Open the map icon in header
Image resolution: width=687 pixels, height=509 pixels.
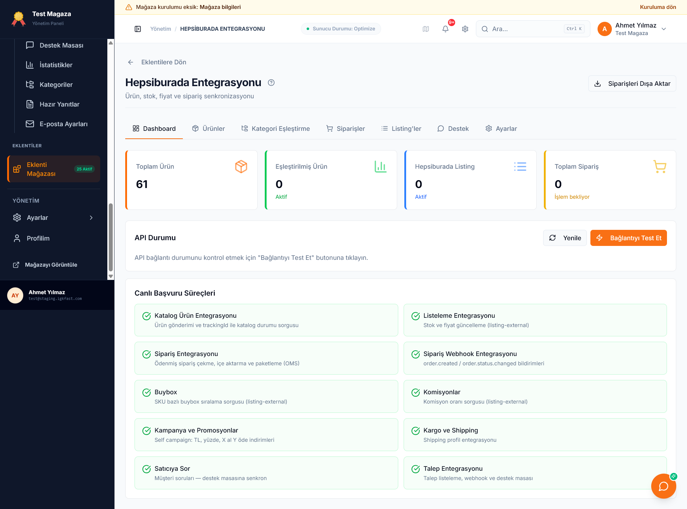426,29
